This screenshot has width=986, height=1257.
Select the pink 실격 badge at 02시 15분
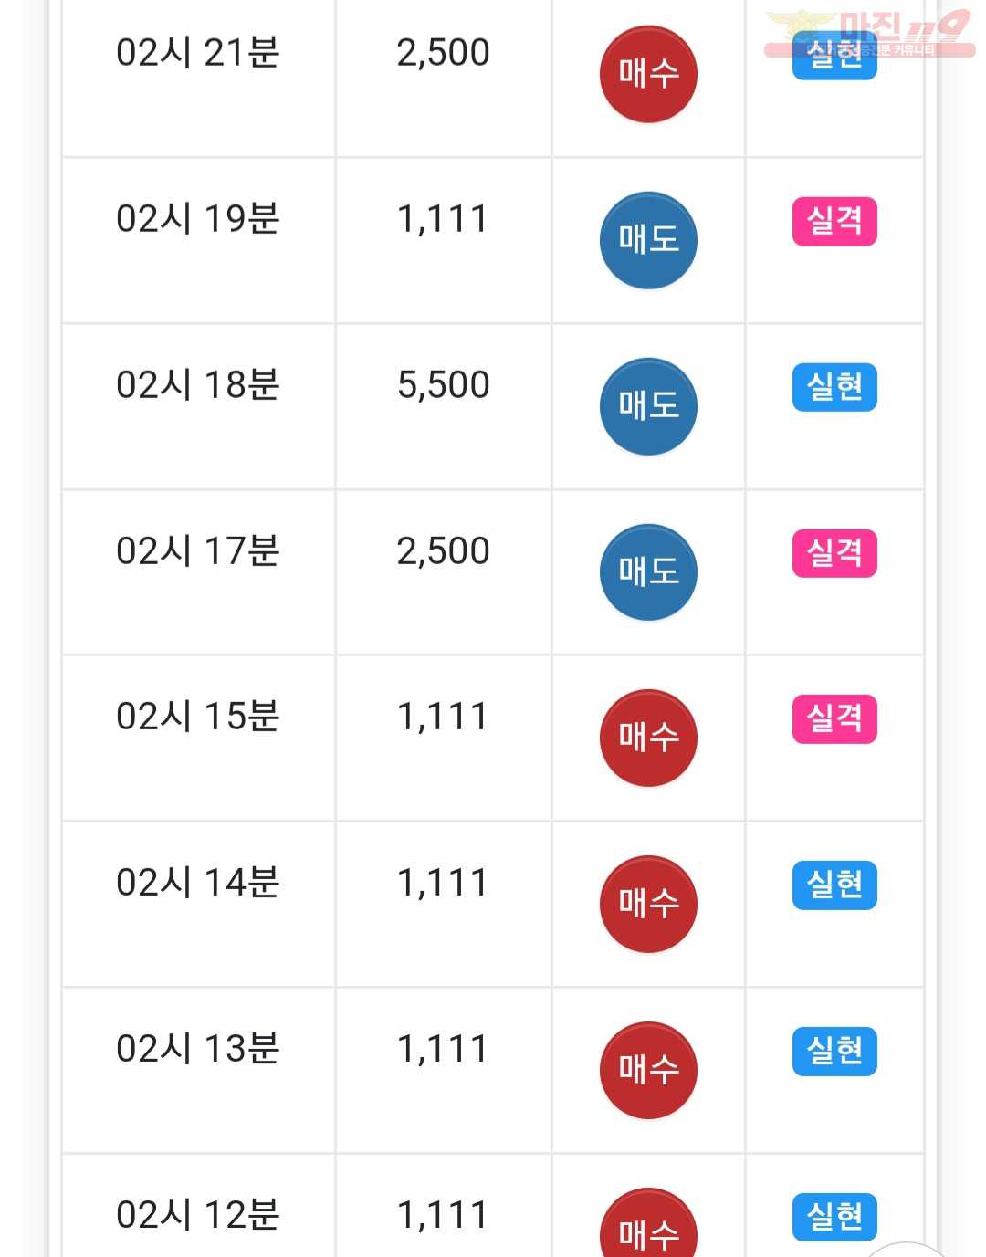coord(834,718)
